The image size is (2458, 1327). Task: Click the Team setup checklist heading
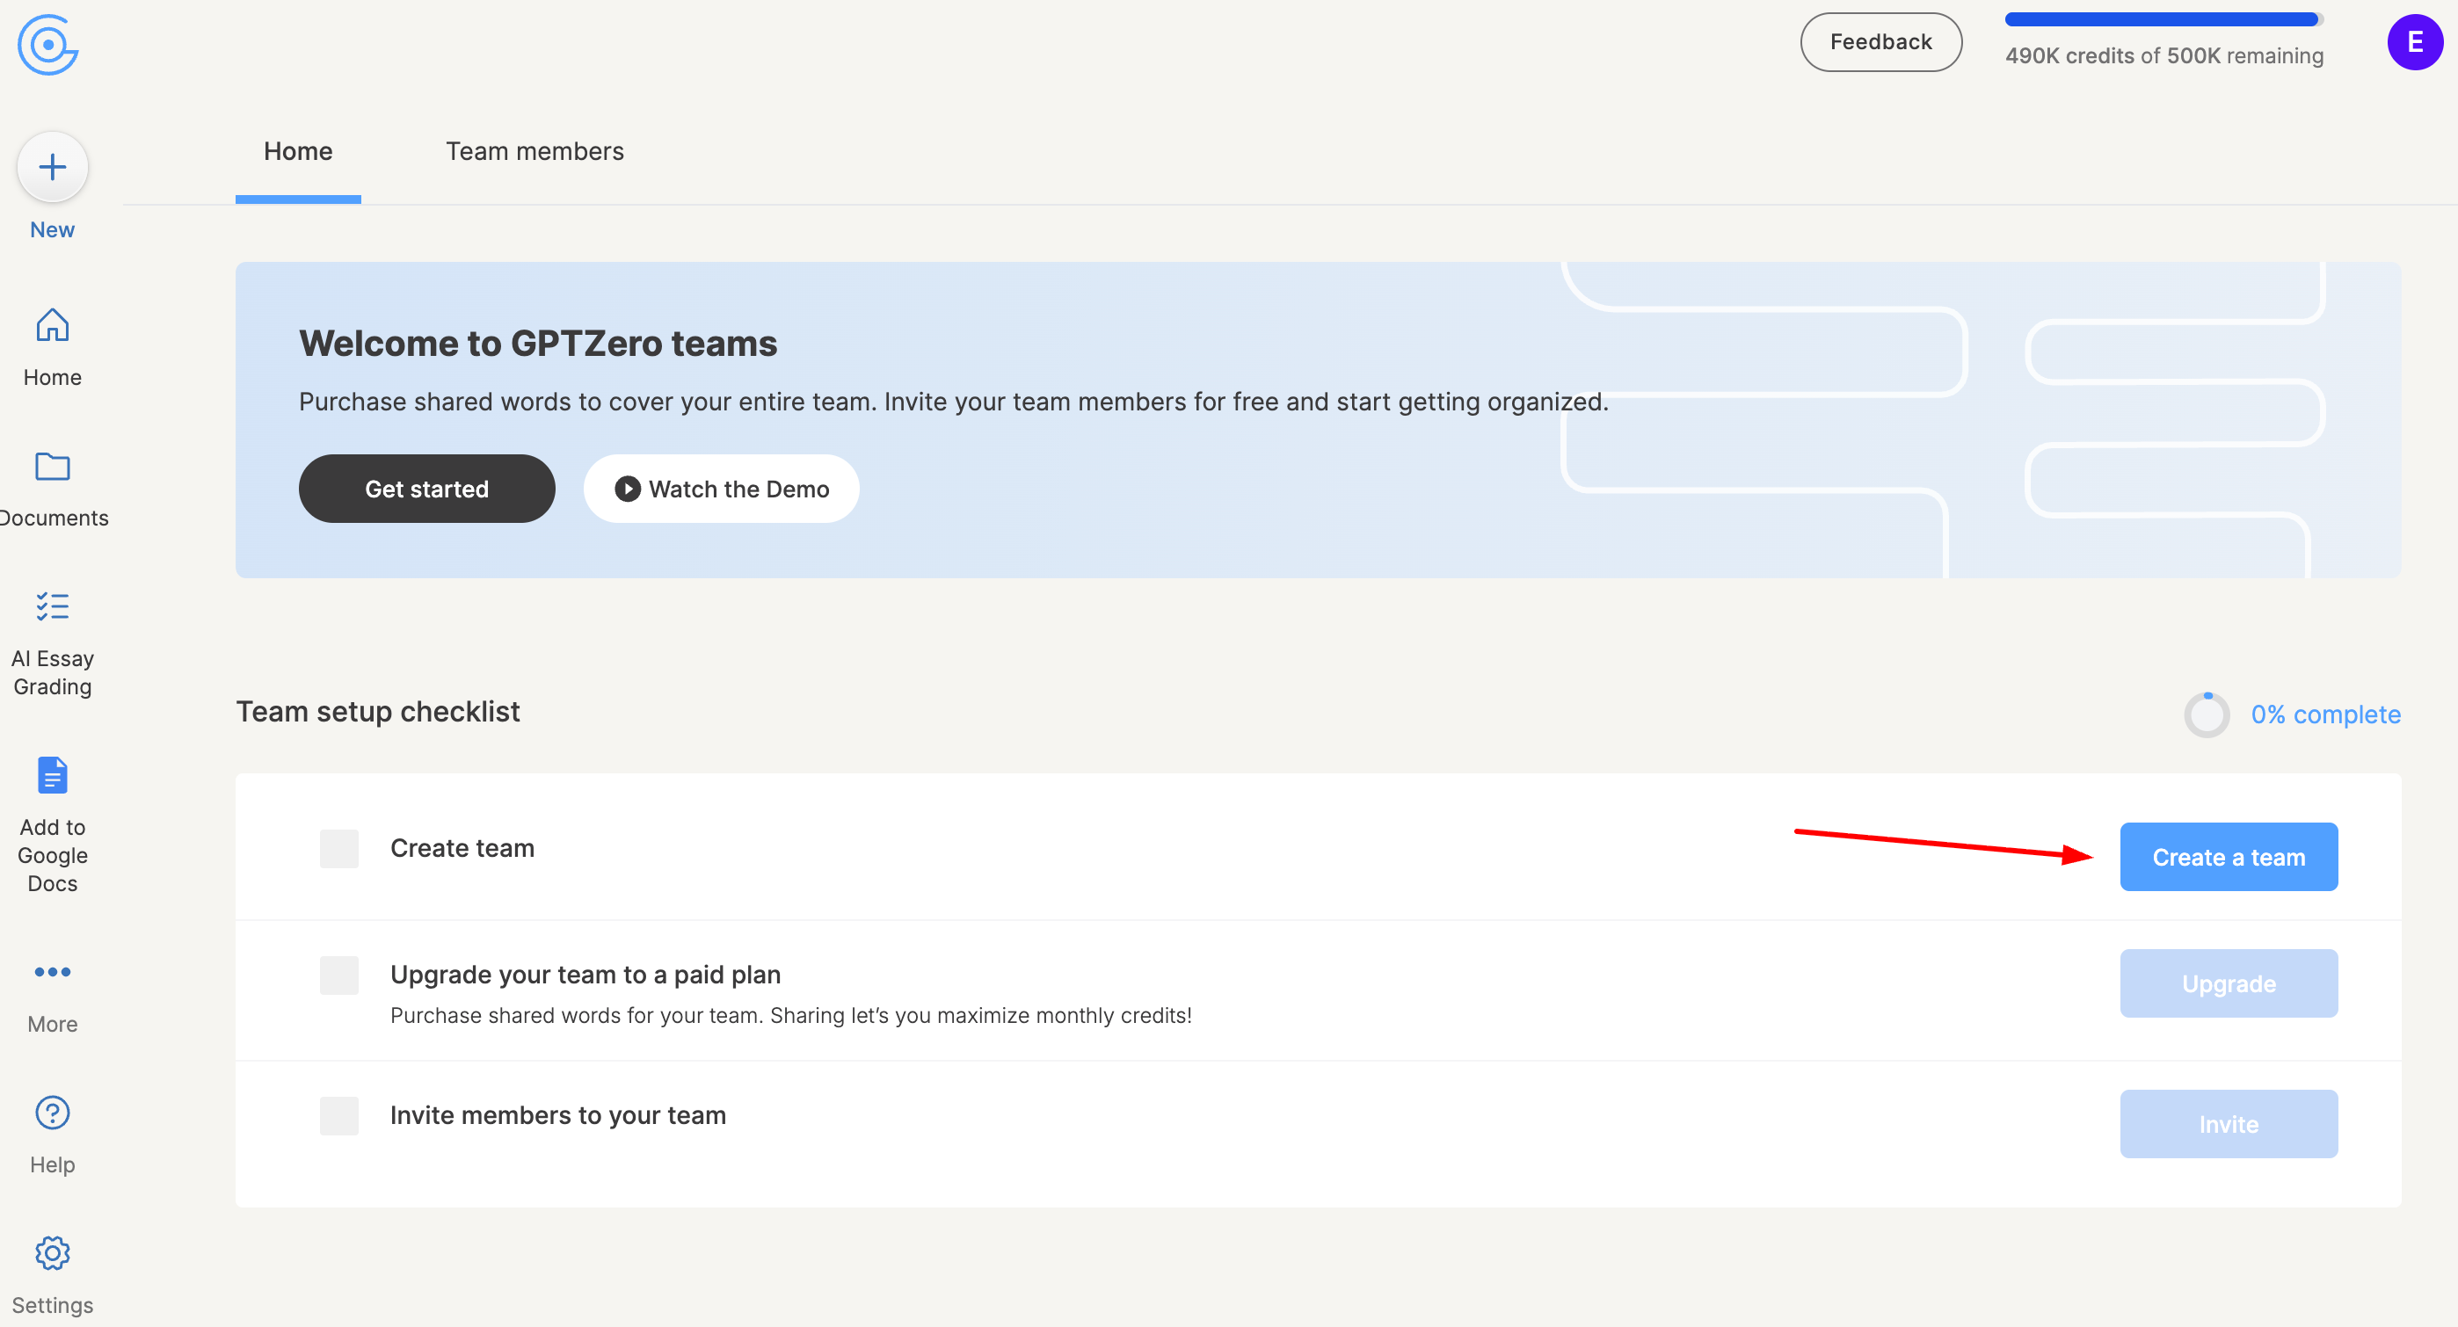coord(378,712)
